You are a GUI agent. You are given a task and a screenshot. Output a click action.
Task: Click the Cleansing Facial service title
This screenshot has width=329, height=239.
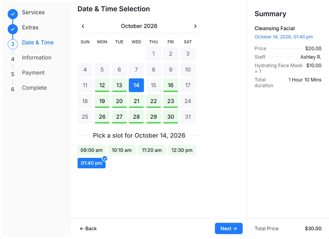[275, 29]
